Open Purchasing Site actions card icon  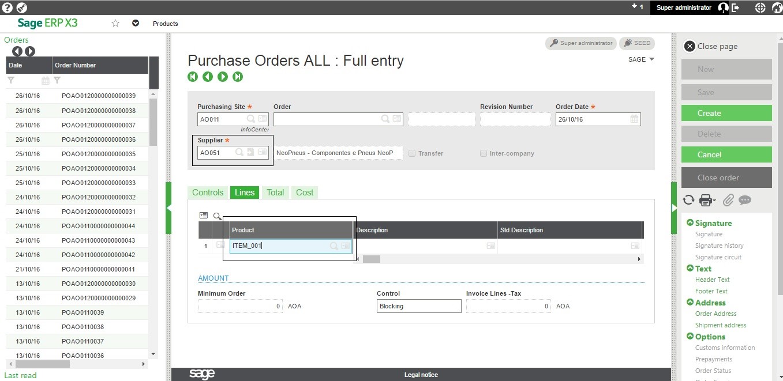pyautogui.click(x=263, y=119)
